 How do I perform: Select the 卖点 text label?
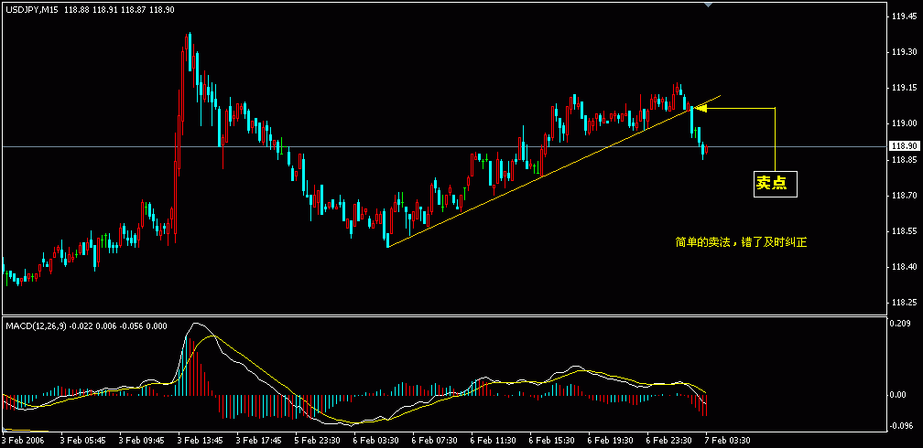coord(772,184)
